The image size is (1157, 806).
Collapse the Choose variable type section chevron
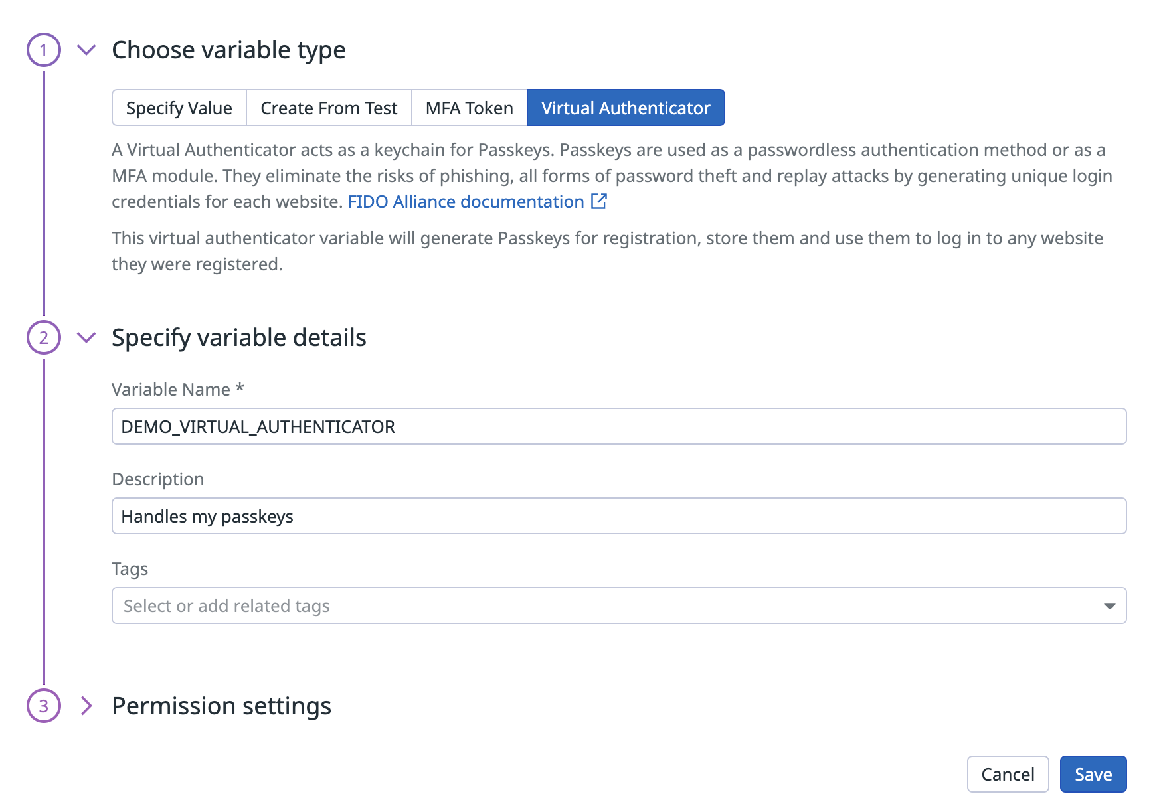pyautogui.click(x=86, y=50)
